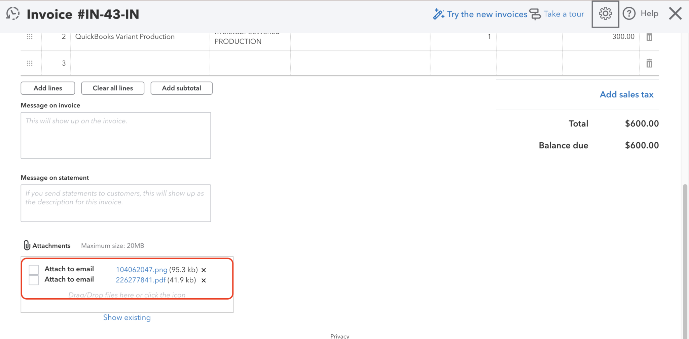Check Attach to email for 226277841.pdf
The width and height of the screenshot is (689, 339).
pos(34,280)
